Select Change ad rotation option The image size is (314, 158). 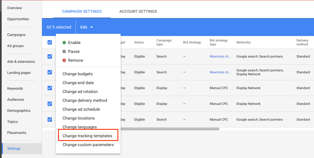[x=80, y=92]
